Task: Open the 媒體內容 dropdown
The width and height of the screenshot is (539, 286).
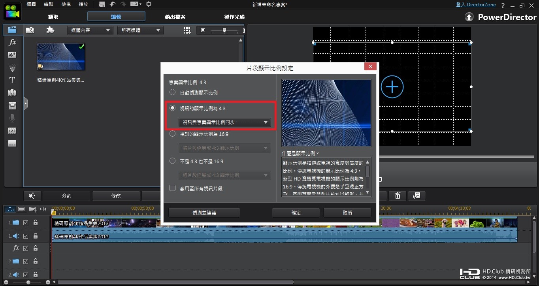Action: coord(90,30)
